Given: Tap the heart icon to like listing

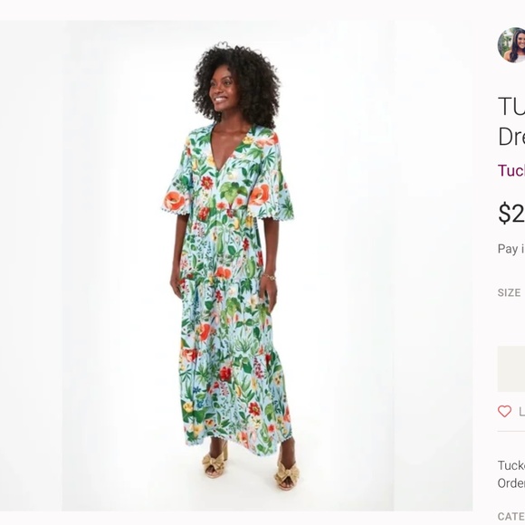Looking at the screenshot, I should coord(504,411).
